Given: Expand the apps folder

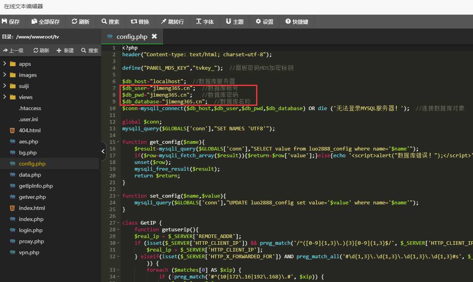Looking at the screenshot, I should pos(5,64).
